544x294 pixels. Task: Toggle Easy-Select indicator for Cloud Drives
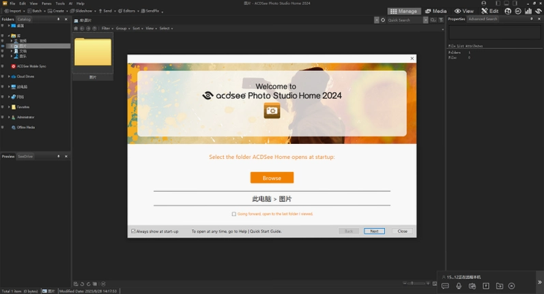click(x=3, y=76)
